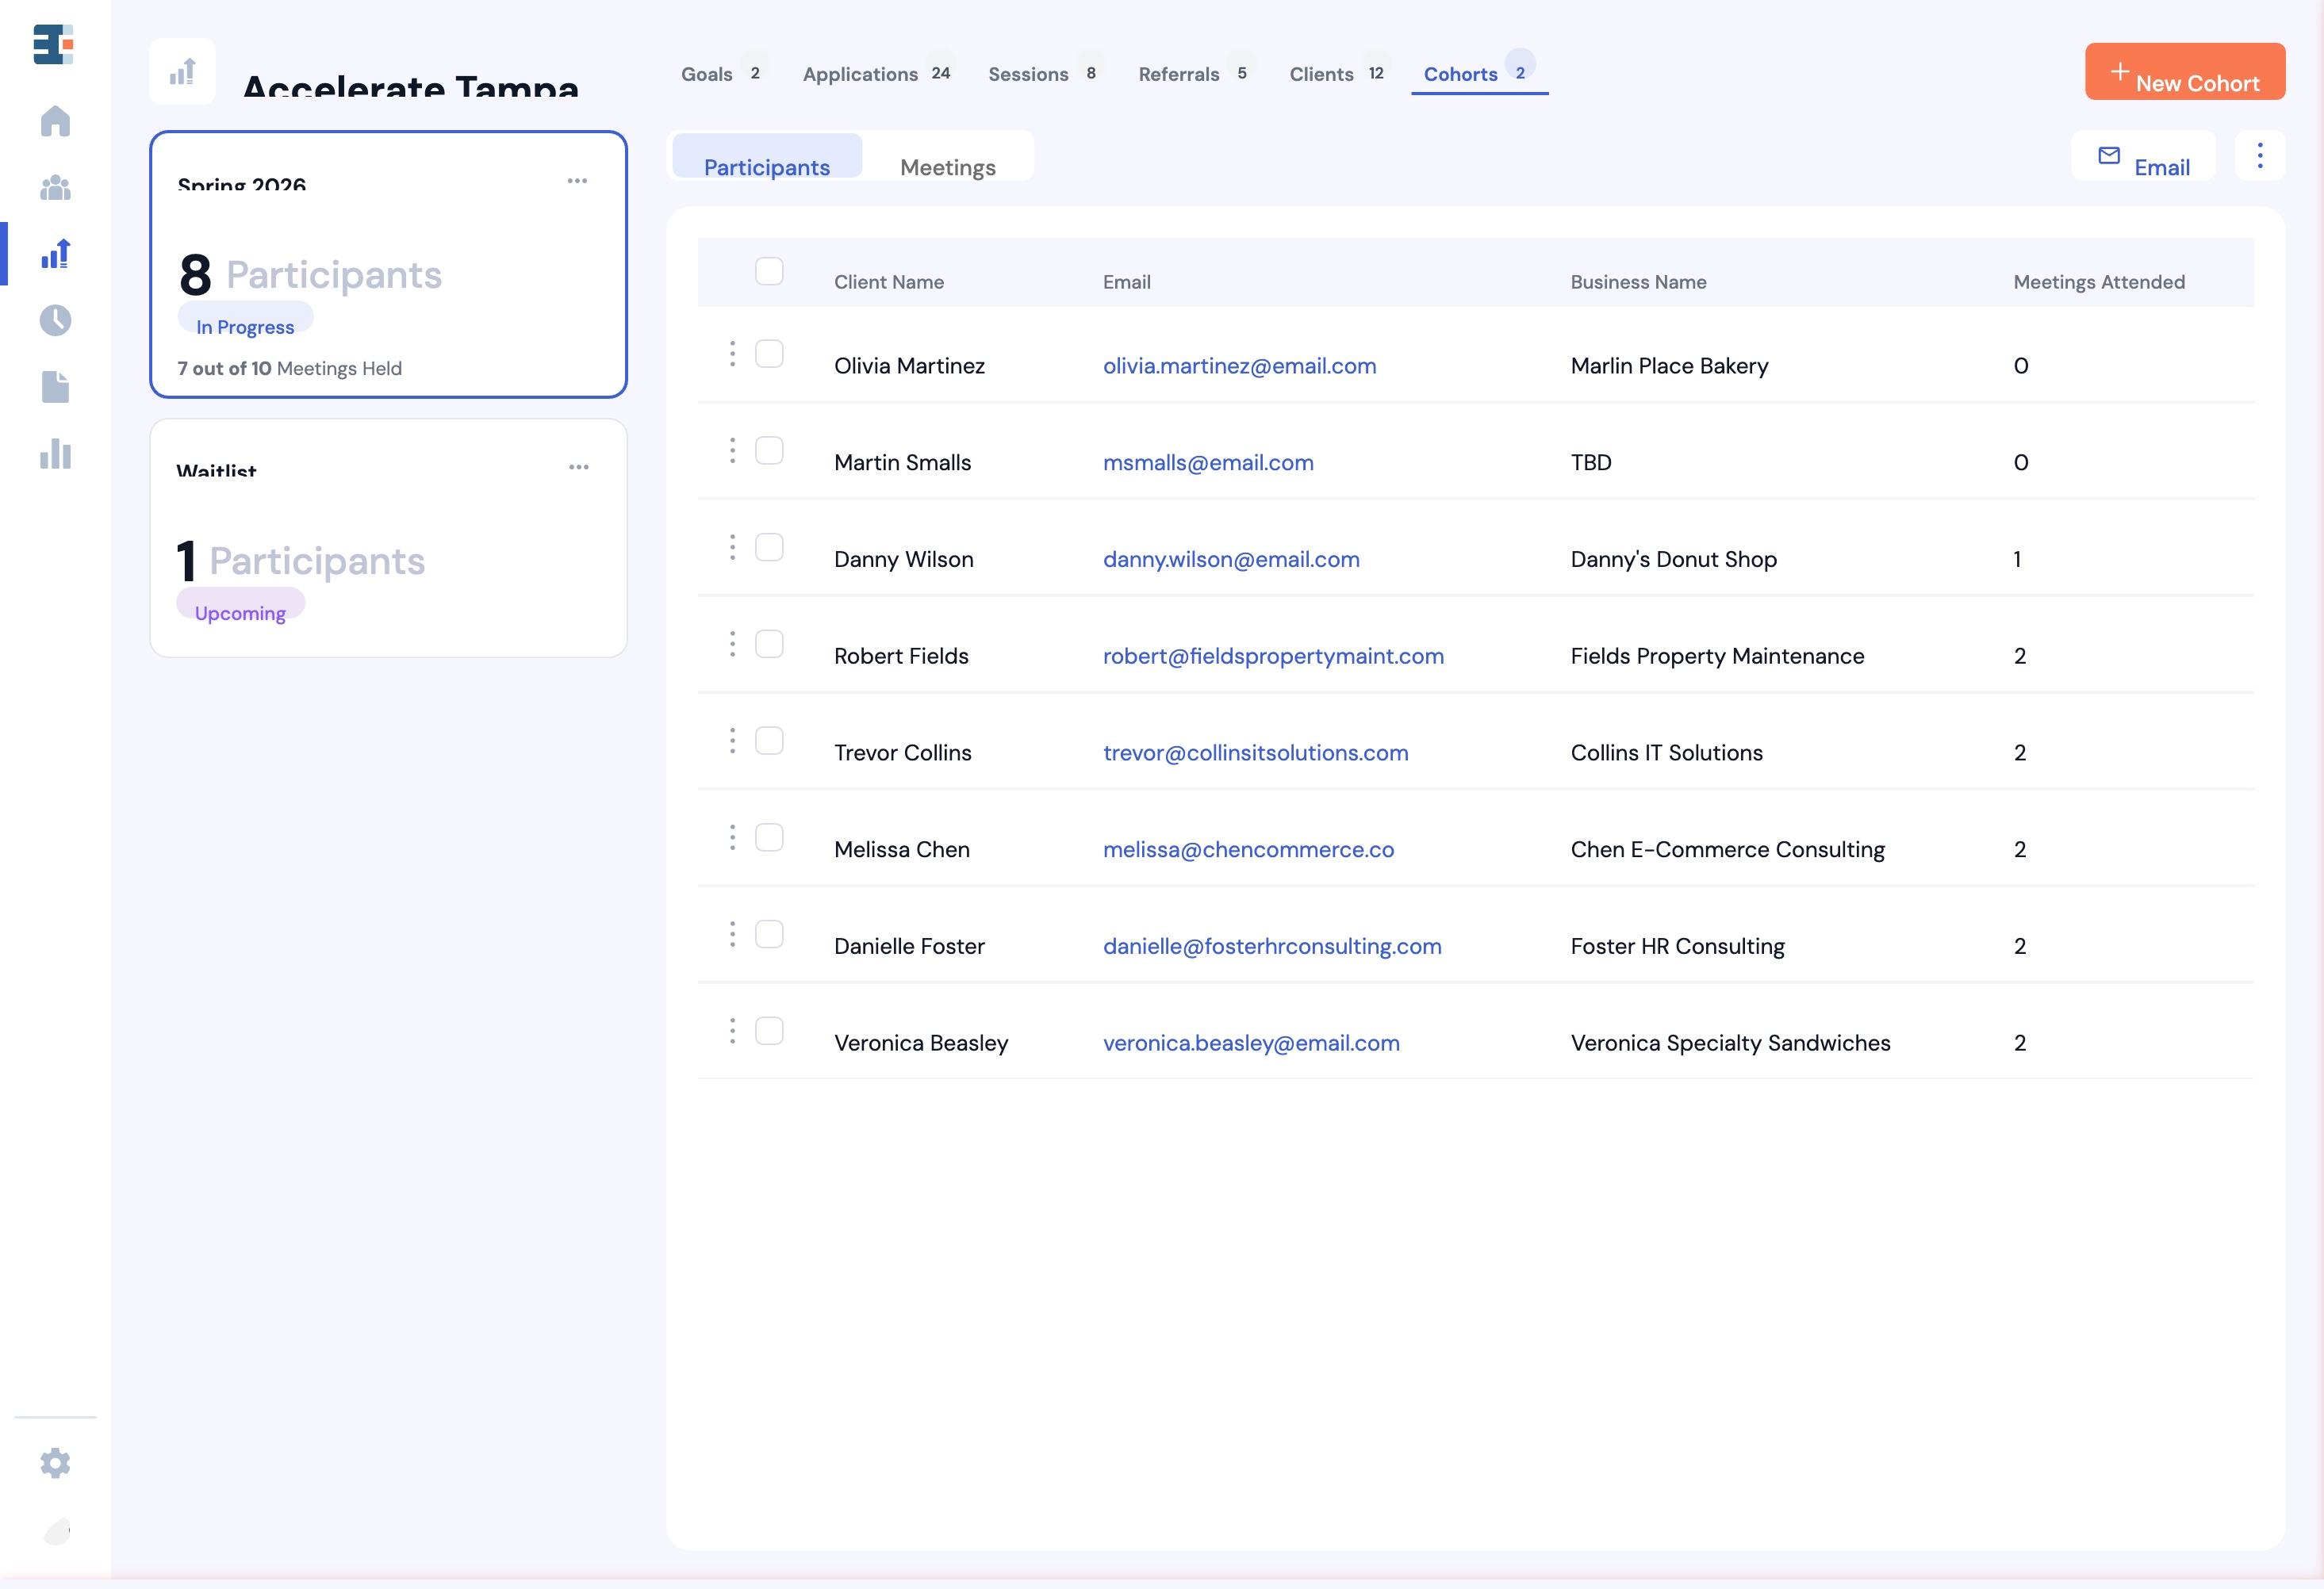
Task: Switch to the Meetings tab
Action: point(947,167)
